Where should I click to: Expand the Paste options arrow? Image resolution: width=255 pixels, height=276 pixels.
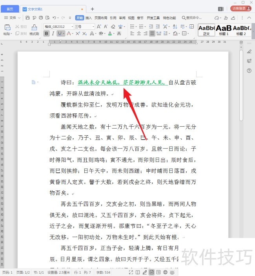click(11, 34)
